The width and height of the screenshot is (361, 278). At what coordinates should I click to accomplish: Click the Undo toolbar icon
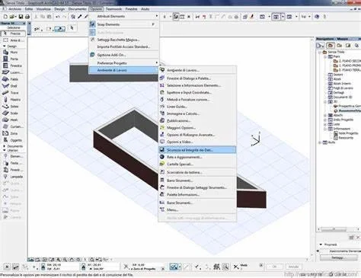point(58,17)
